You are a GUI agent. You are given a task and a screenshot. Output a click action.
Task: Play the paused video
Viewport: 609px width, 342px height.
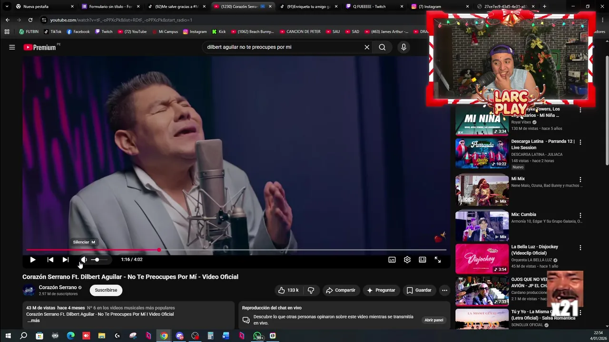[x=33, y=260]
